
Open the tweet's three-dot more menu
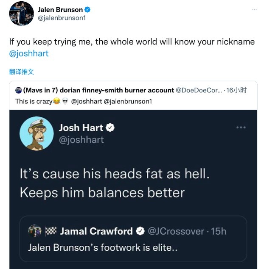point(254,10)
